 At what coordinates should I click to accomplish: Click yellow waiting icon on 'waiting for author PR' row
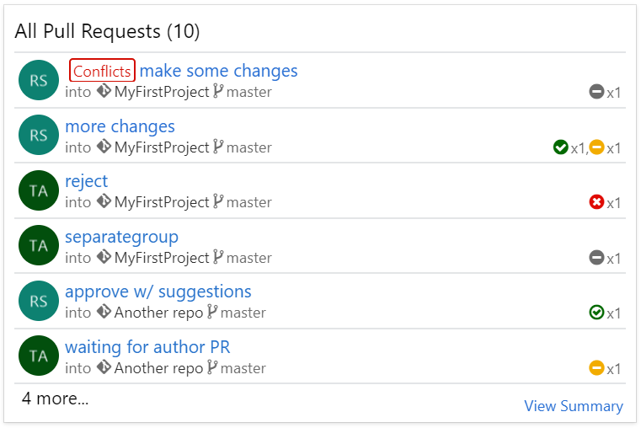(x=597, y=368)
